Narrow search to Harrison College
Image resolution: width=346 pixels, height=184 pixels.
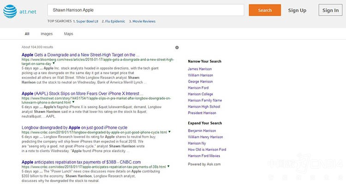coord(200,94)
